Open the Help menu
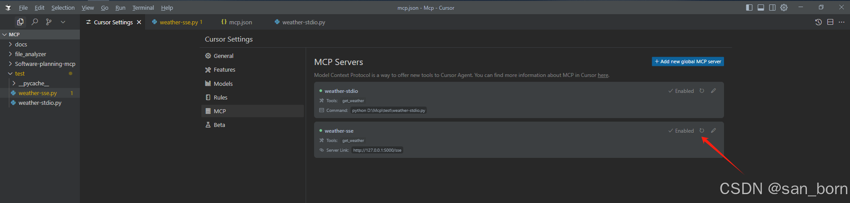Screen dimensions: 850x203 (167, 8)
